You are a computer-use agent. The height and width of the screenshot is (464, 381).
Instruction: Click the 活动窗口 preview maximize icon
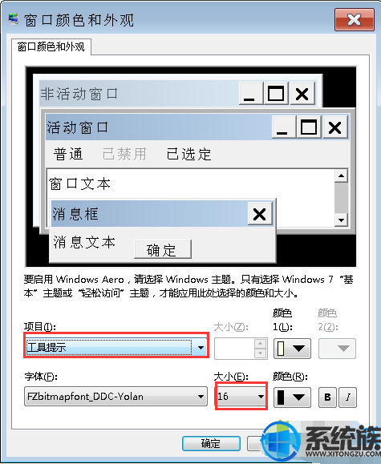click(309, 127)
